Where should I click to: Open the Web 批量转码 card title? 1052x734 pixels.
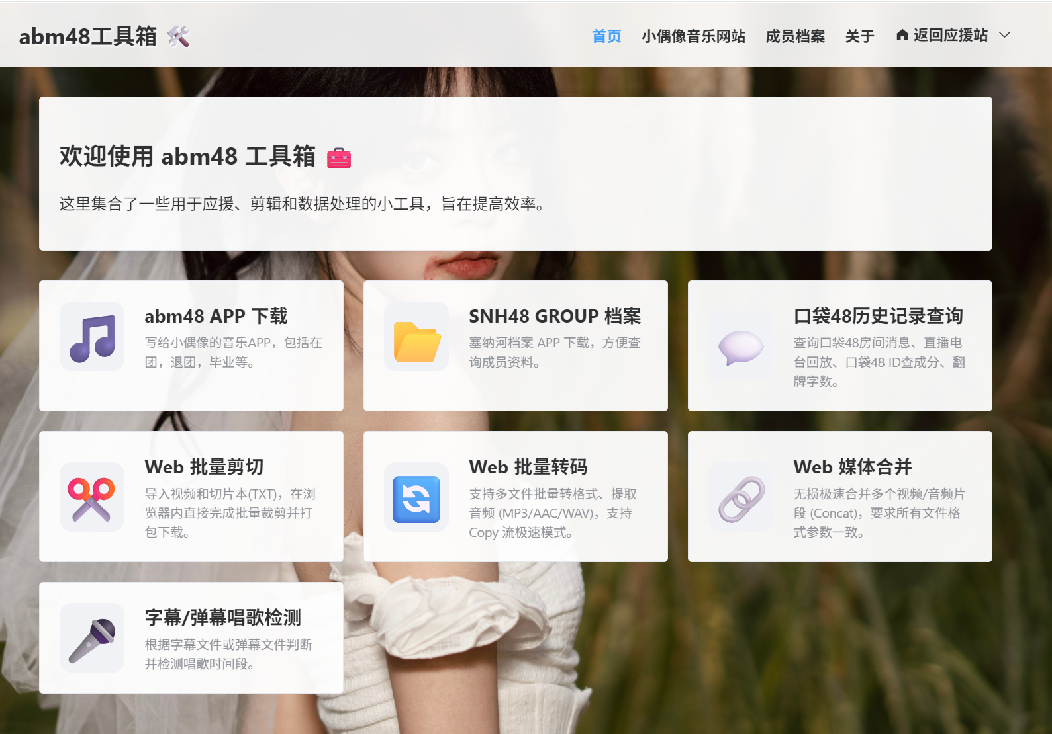pyautogui.click(x=528, y=467)
